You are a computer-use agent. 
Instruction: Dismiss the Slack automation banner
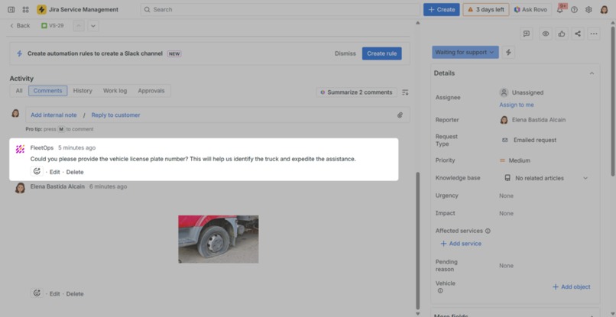tap(345, 53)
